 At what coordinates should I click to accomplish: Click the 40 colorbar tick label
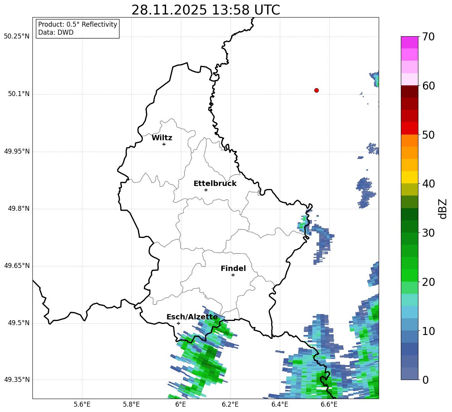[x=428, y=184]
